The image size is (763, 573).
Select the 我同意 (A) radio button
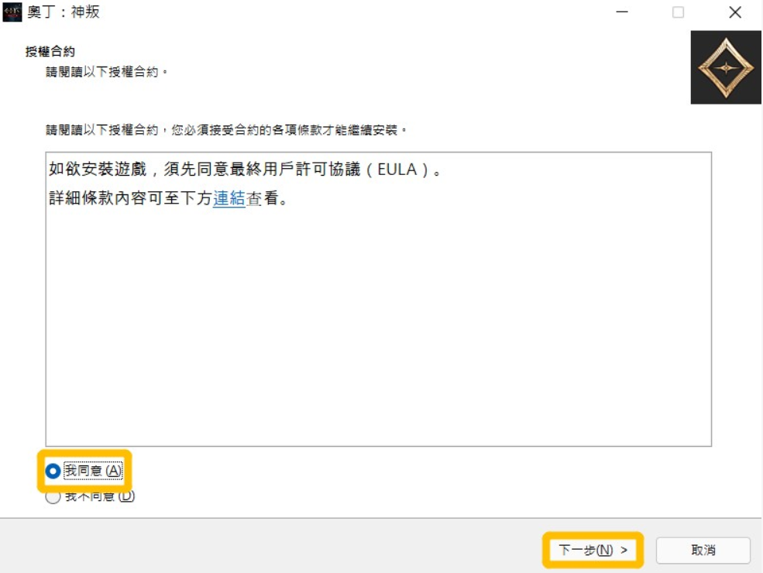(x=53, y=471)
